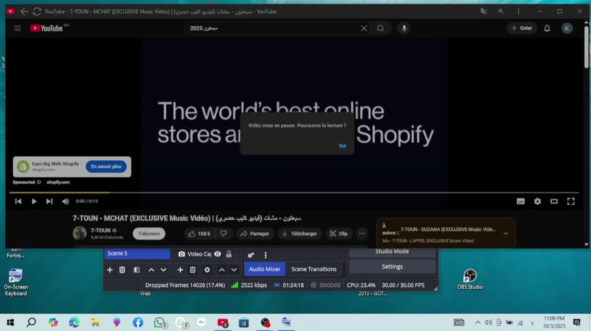Toggle subtitles in the player

(x=521, y=201)
